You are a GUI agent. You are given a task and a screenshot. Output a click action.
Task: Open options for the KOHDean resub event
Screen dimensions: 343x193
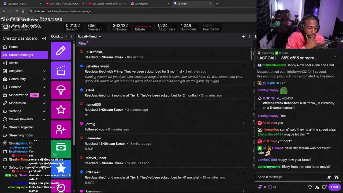[244, 172]
